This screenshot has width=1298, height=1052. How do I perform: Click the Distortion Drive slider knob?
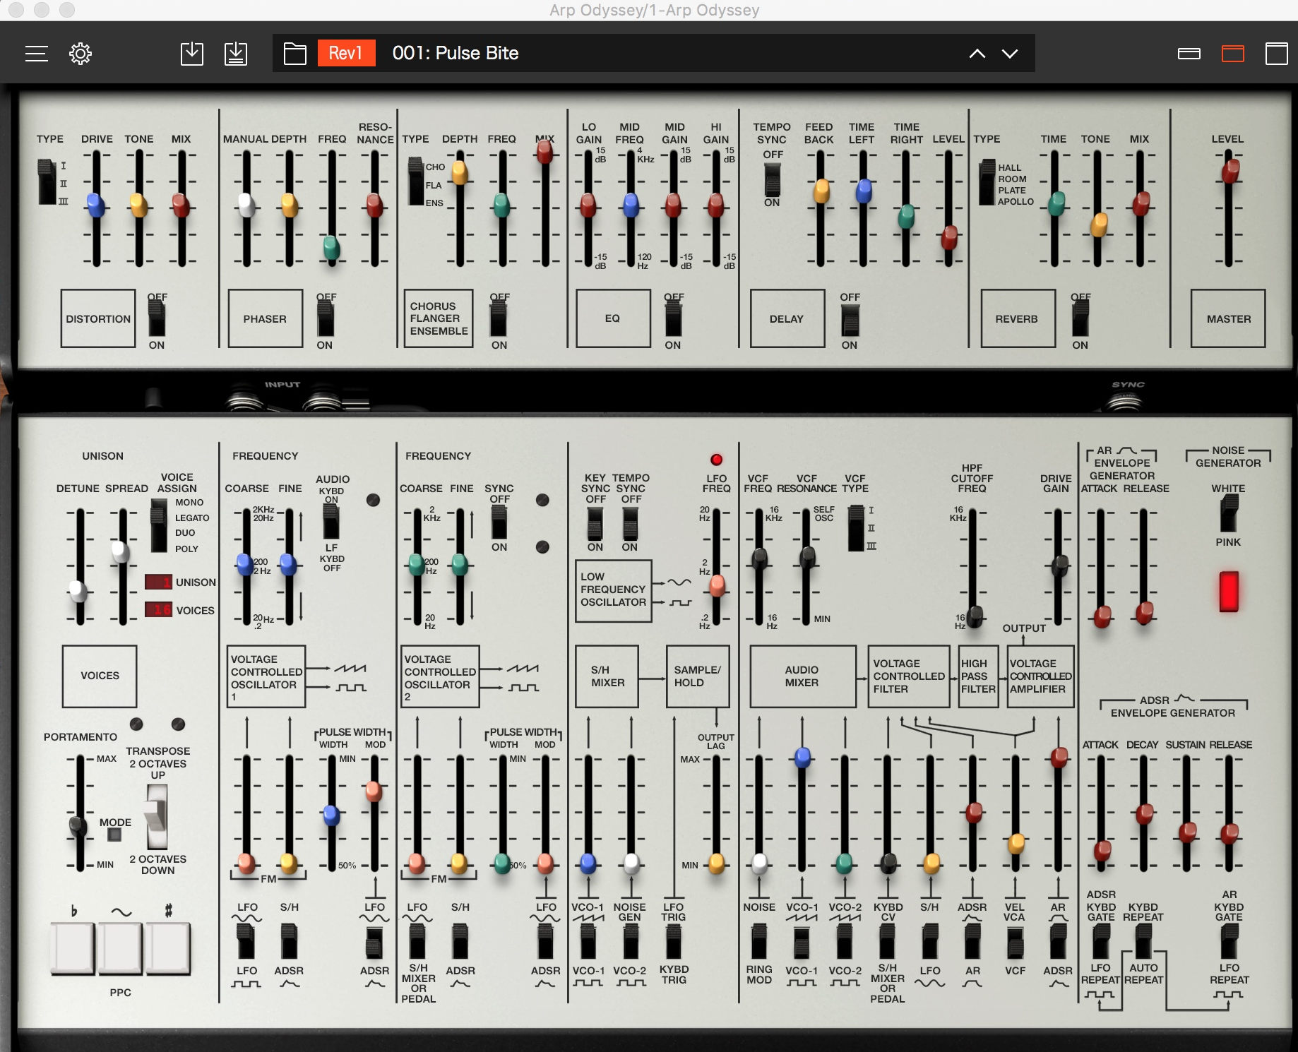click(96, 205)
